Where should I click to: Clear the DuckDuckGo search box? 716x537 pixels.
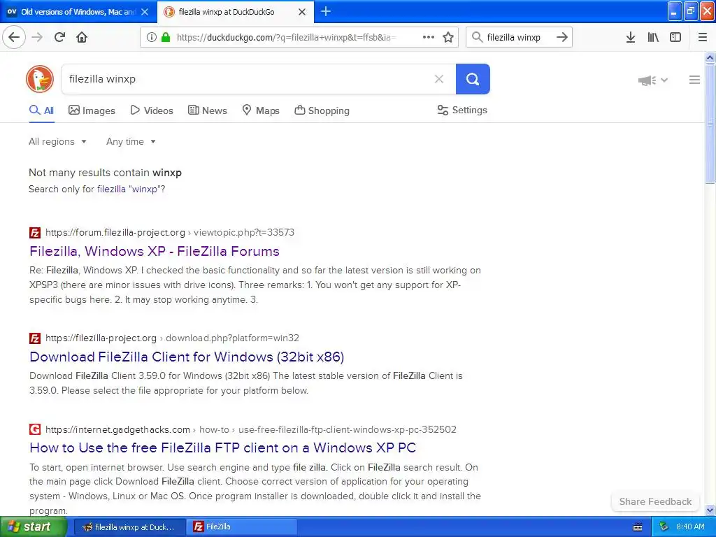[x=439, y=79]
